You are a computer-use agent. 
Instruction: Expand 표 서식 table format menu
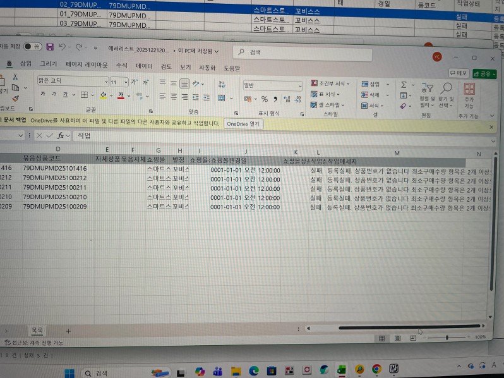click(325, 94)
